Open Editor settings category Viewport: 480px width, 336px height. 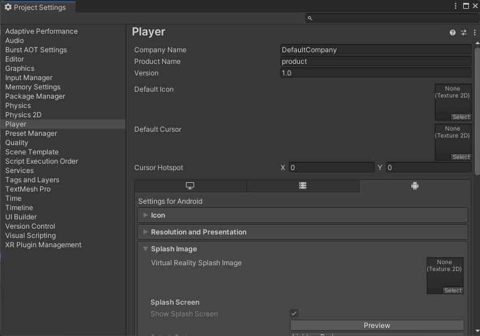coord(63,59)
